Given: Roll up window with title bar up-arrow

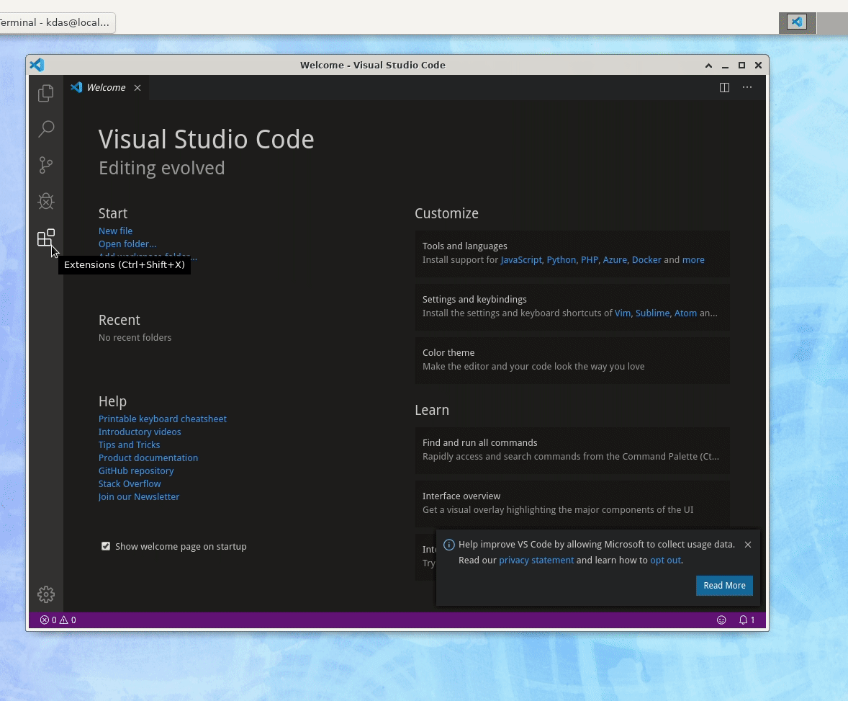Looking at the screenshot, I should 708,66.
